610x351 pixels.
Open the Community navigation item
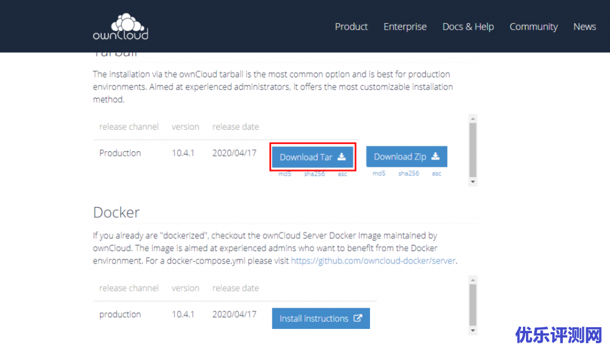pyautogui.click(x=533, y=27)
